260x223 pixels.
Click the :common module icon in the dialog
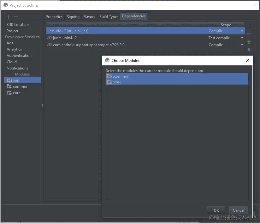[x=109, y=76]
